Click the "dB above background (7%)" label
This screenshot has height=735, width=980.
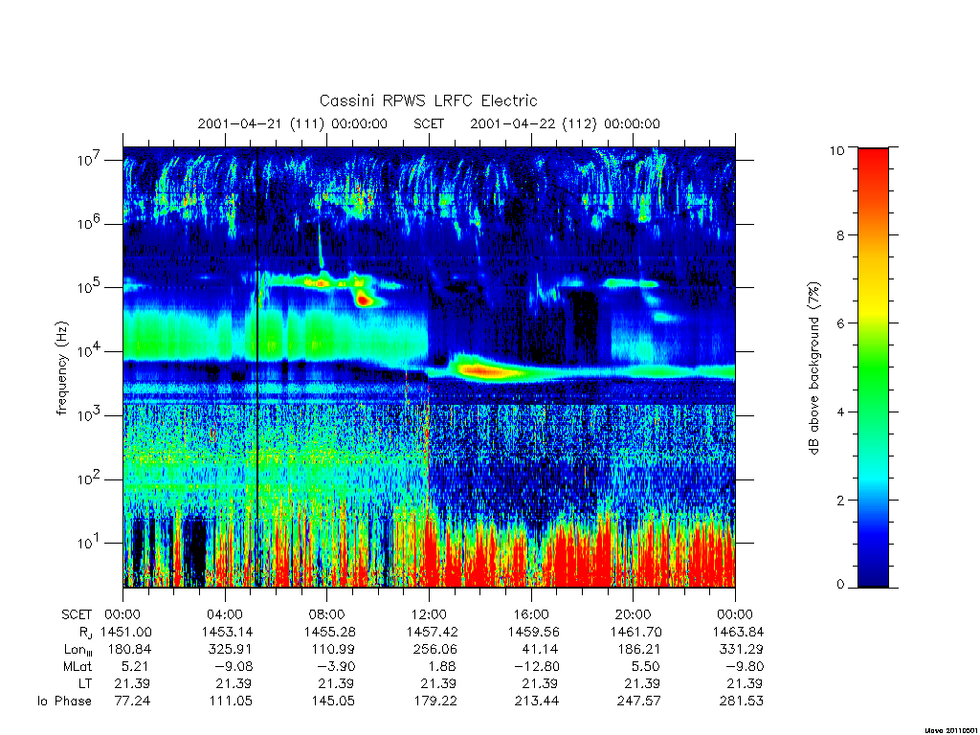tap(813, 368)
